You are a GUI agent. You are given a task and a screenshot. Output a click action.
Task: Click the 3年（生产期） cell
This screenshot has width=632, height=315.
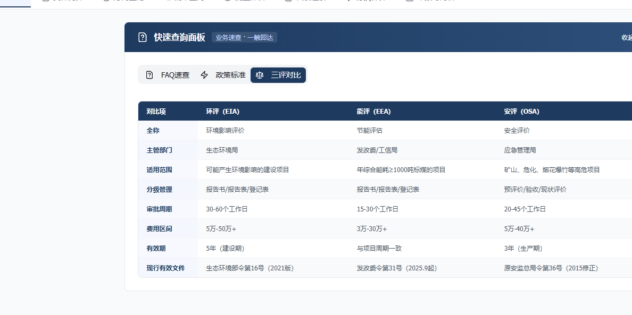[x=523, y=248]
